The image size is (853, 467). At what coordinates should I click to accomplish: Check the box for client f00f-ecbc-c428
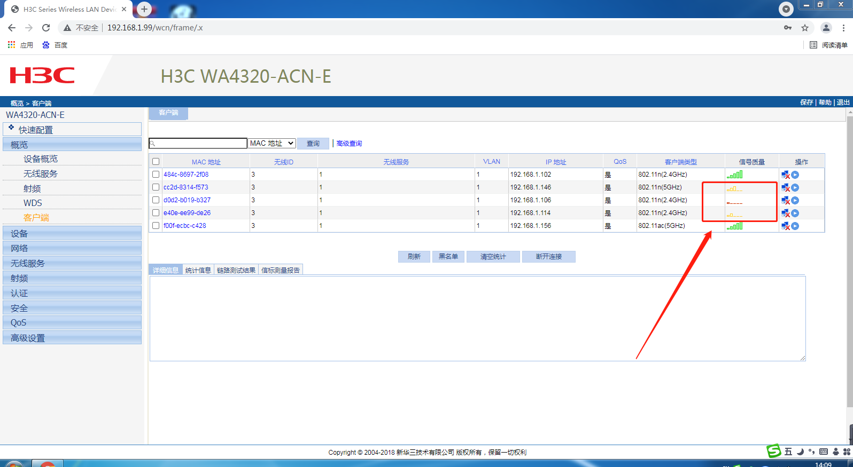click(156, 226)
